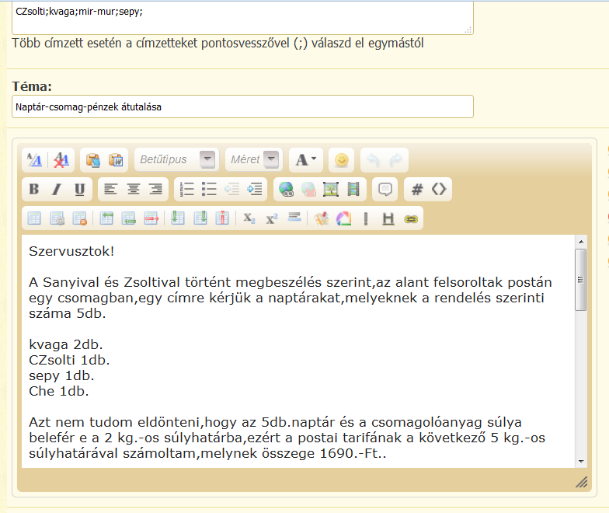The width and height of the screenshot is (609, 513).
Task: Paste from Word icon
Action: tap(116, 159)
